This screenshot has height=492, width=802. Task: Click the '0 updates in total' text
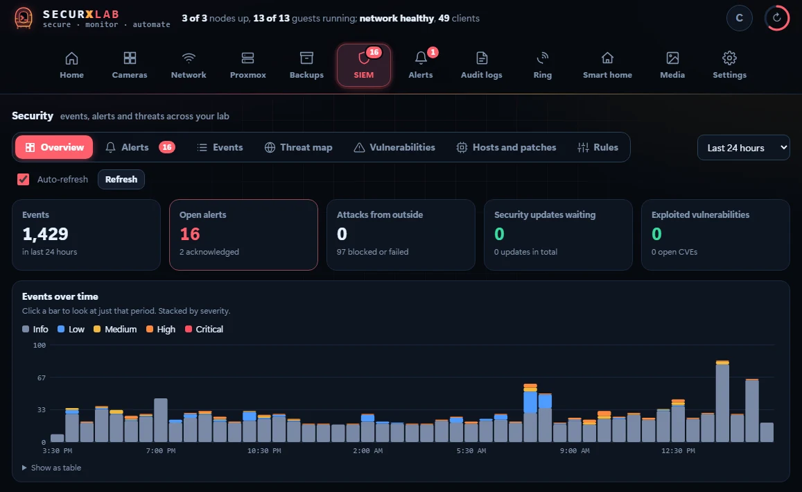[526, 252]
